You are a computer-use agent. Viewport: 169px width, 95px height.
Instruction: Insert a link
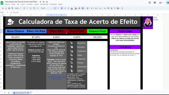pos(105,8)
